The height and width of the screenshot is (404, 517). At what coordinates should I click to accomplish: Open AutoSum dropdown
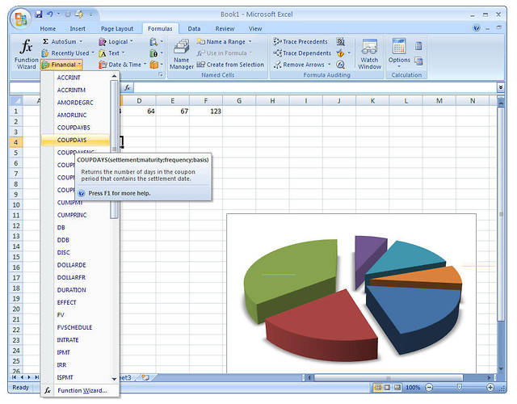click(x=63, y=41)
